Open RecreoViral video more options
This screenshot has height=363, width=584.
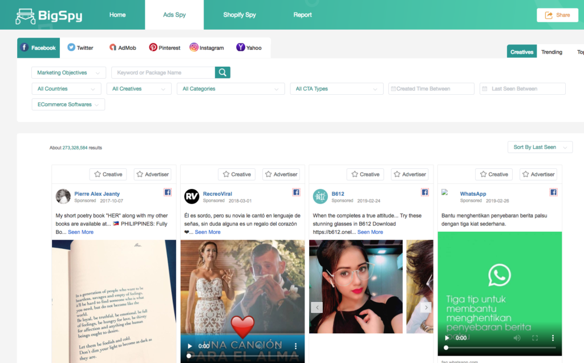coord(296,346)
